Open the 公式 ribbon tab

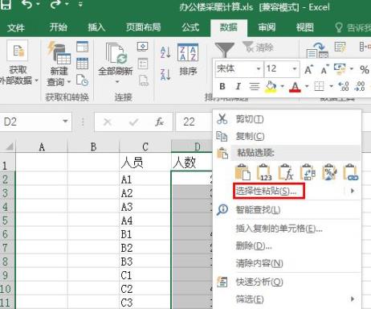tap(190, 27)
